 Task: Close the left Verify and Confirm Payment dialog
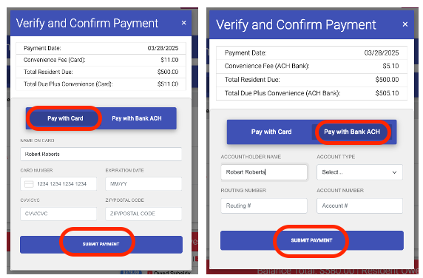coord(183,23)
